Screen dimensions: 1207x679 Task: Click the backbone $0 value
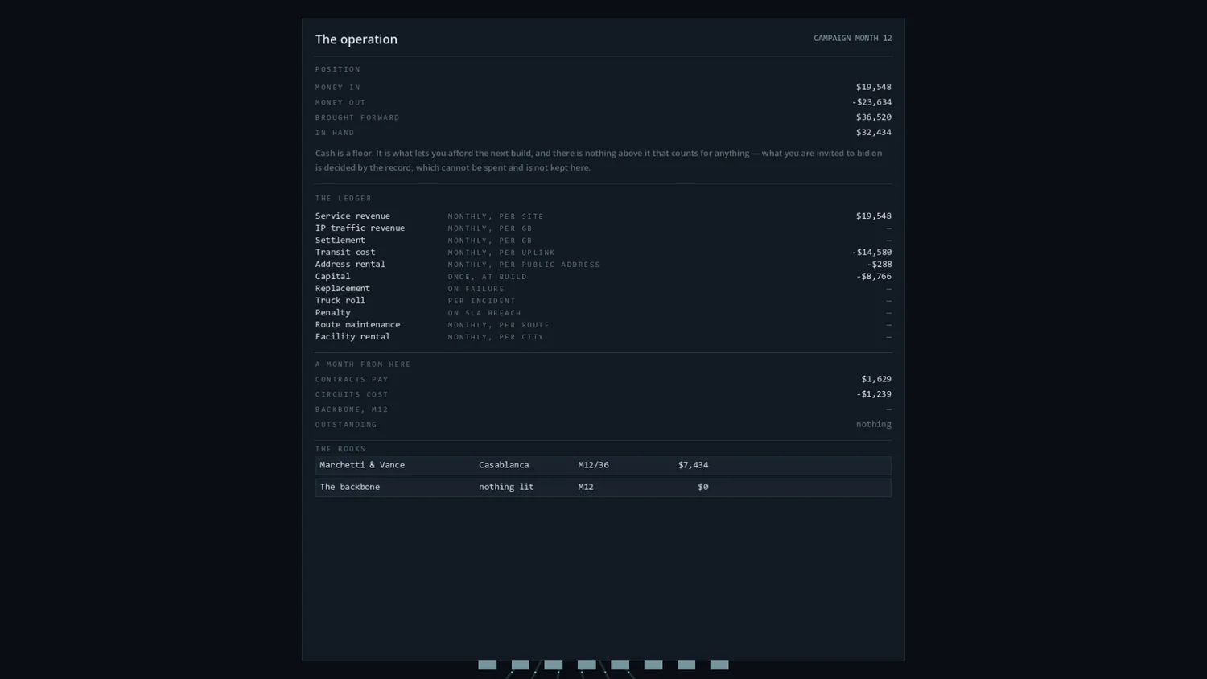(703, 487)
